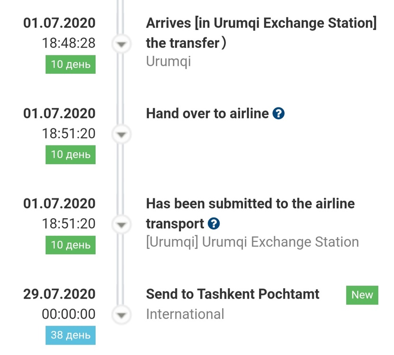The height and width of the screenshot is (355, 394).
Task: Expand the Arrives in Urumqi timeline arrow
Action: [x=122, y=44]
